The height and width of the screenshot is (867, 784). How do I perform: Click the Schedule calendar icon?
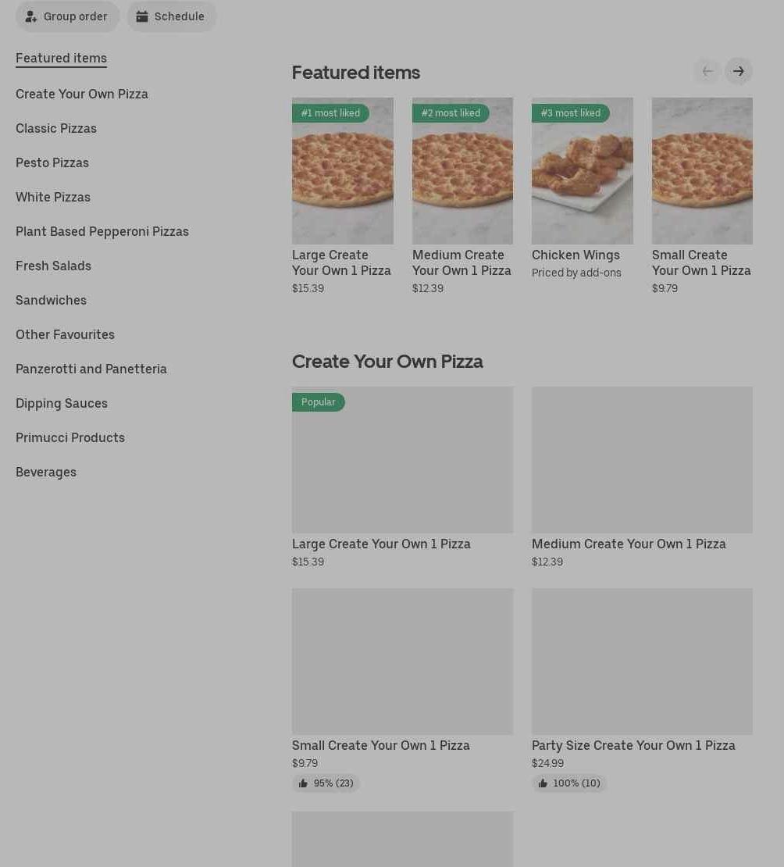pos(142,16)
